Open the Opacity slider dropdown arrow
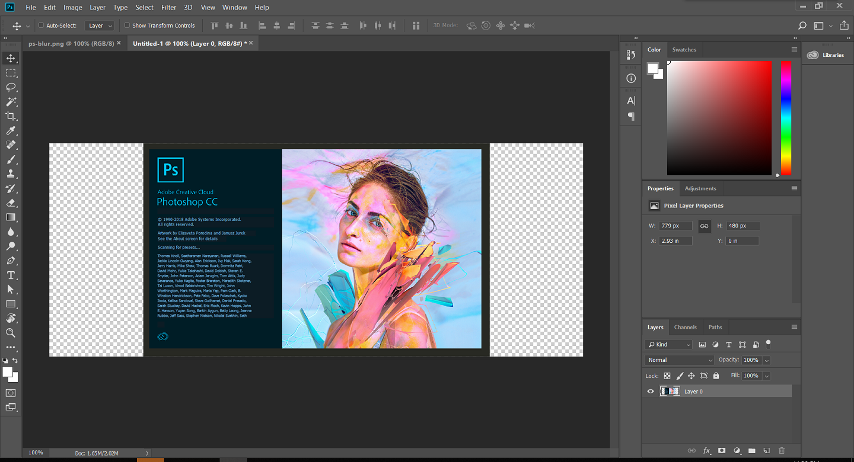The height and width of the screenshot is (462, 854). click(x=767, y=360)
